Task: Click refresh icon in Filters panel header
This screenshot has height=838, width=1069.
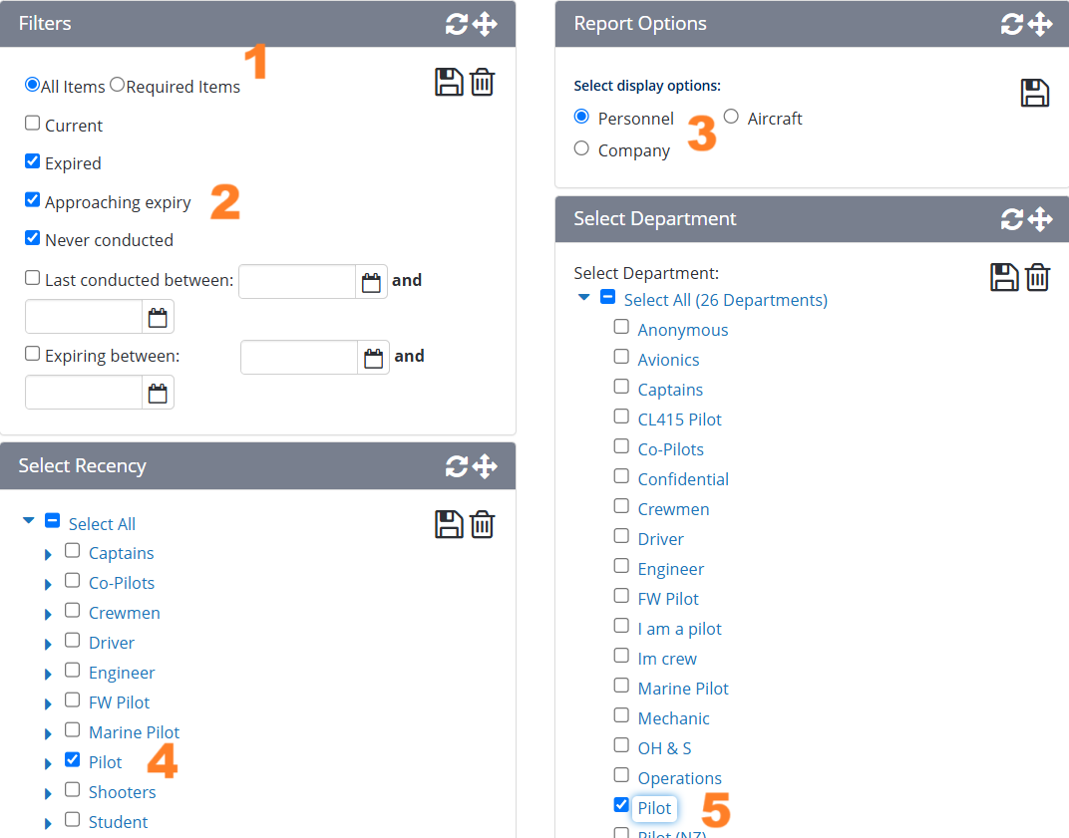Action: [x=457, y=24]
